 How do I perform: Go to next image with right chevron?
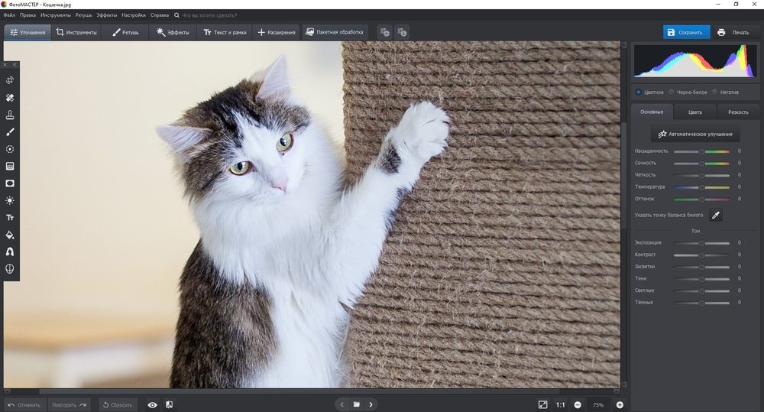coord(371,404)
